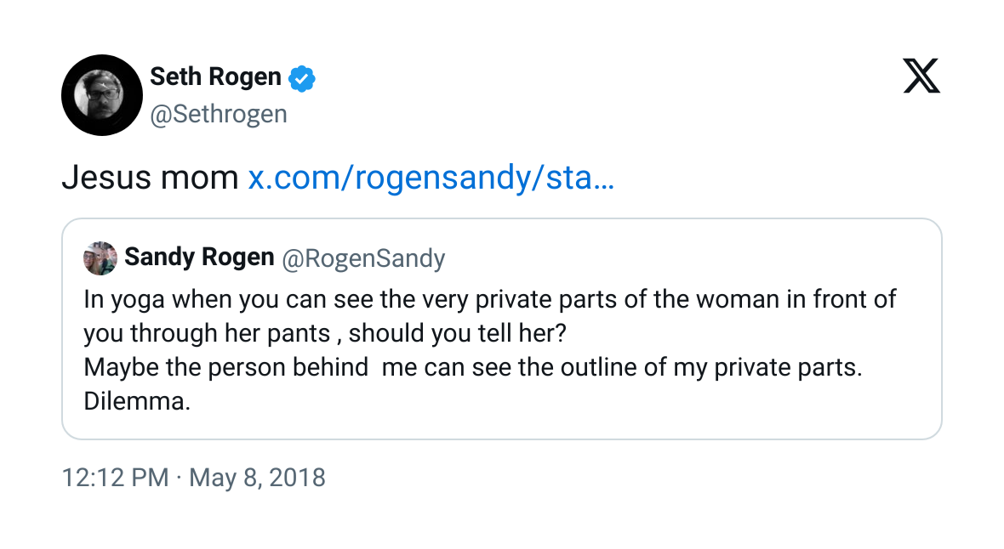Click the blue verified badge
The width and height of the screenshot is (1004, 549).
(x=302, y=78)
